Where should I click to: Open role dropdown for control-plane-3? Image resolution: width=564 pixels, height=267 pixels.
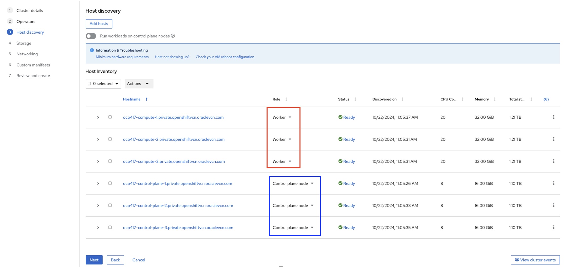click(293, 228)
